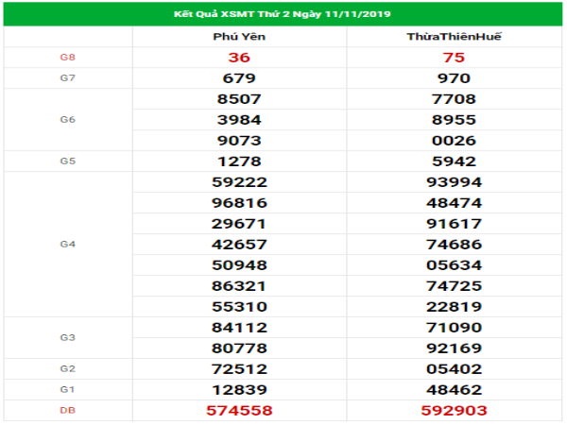The height and width of the screenshot is (425, 567).
Task: Click the red number 36 under Phú Yên
Action: 238,58
